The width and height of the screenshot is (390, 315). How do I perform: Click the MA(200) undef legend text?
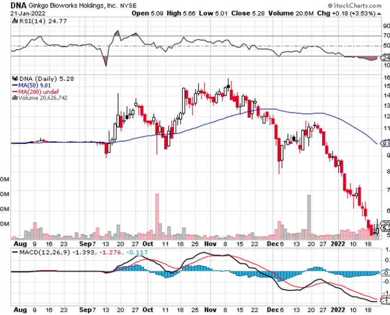pos(38,92)
